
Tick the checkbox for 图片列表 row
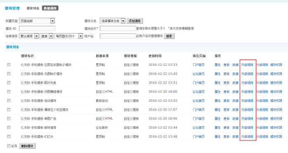pyautogui.click(x=9, y=83)
